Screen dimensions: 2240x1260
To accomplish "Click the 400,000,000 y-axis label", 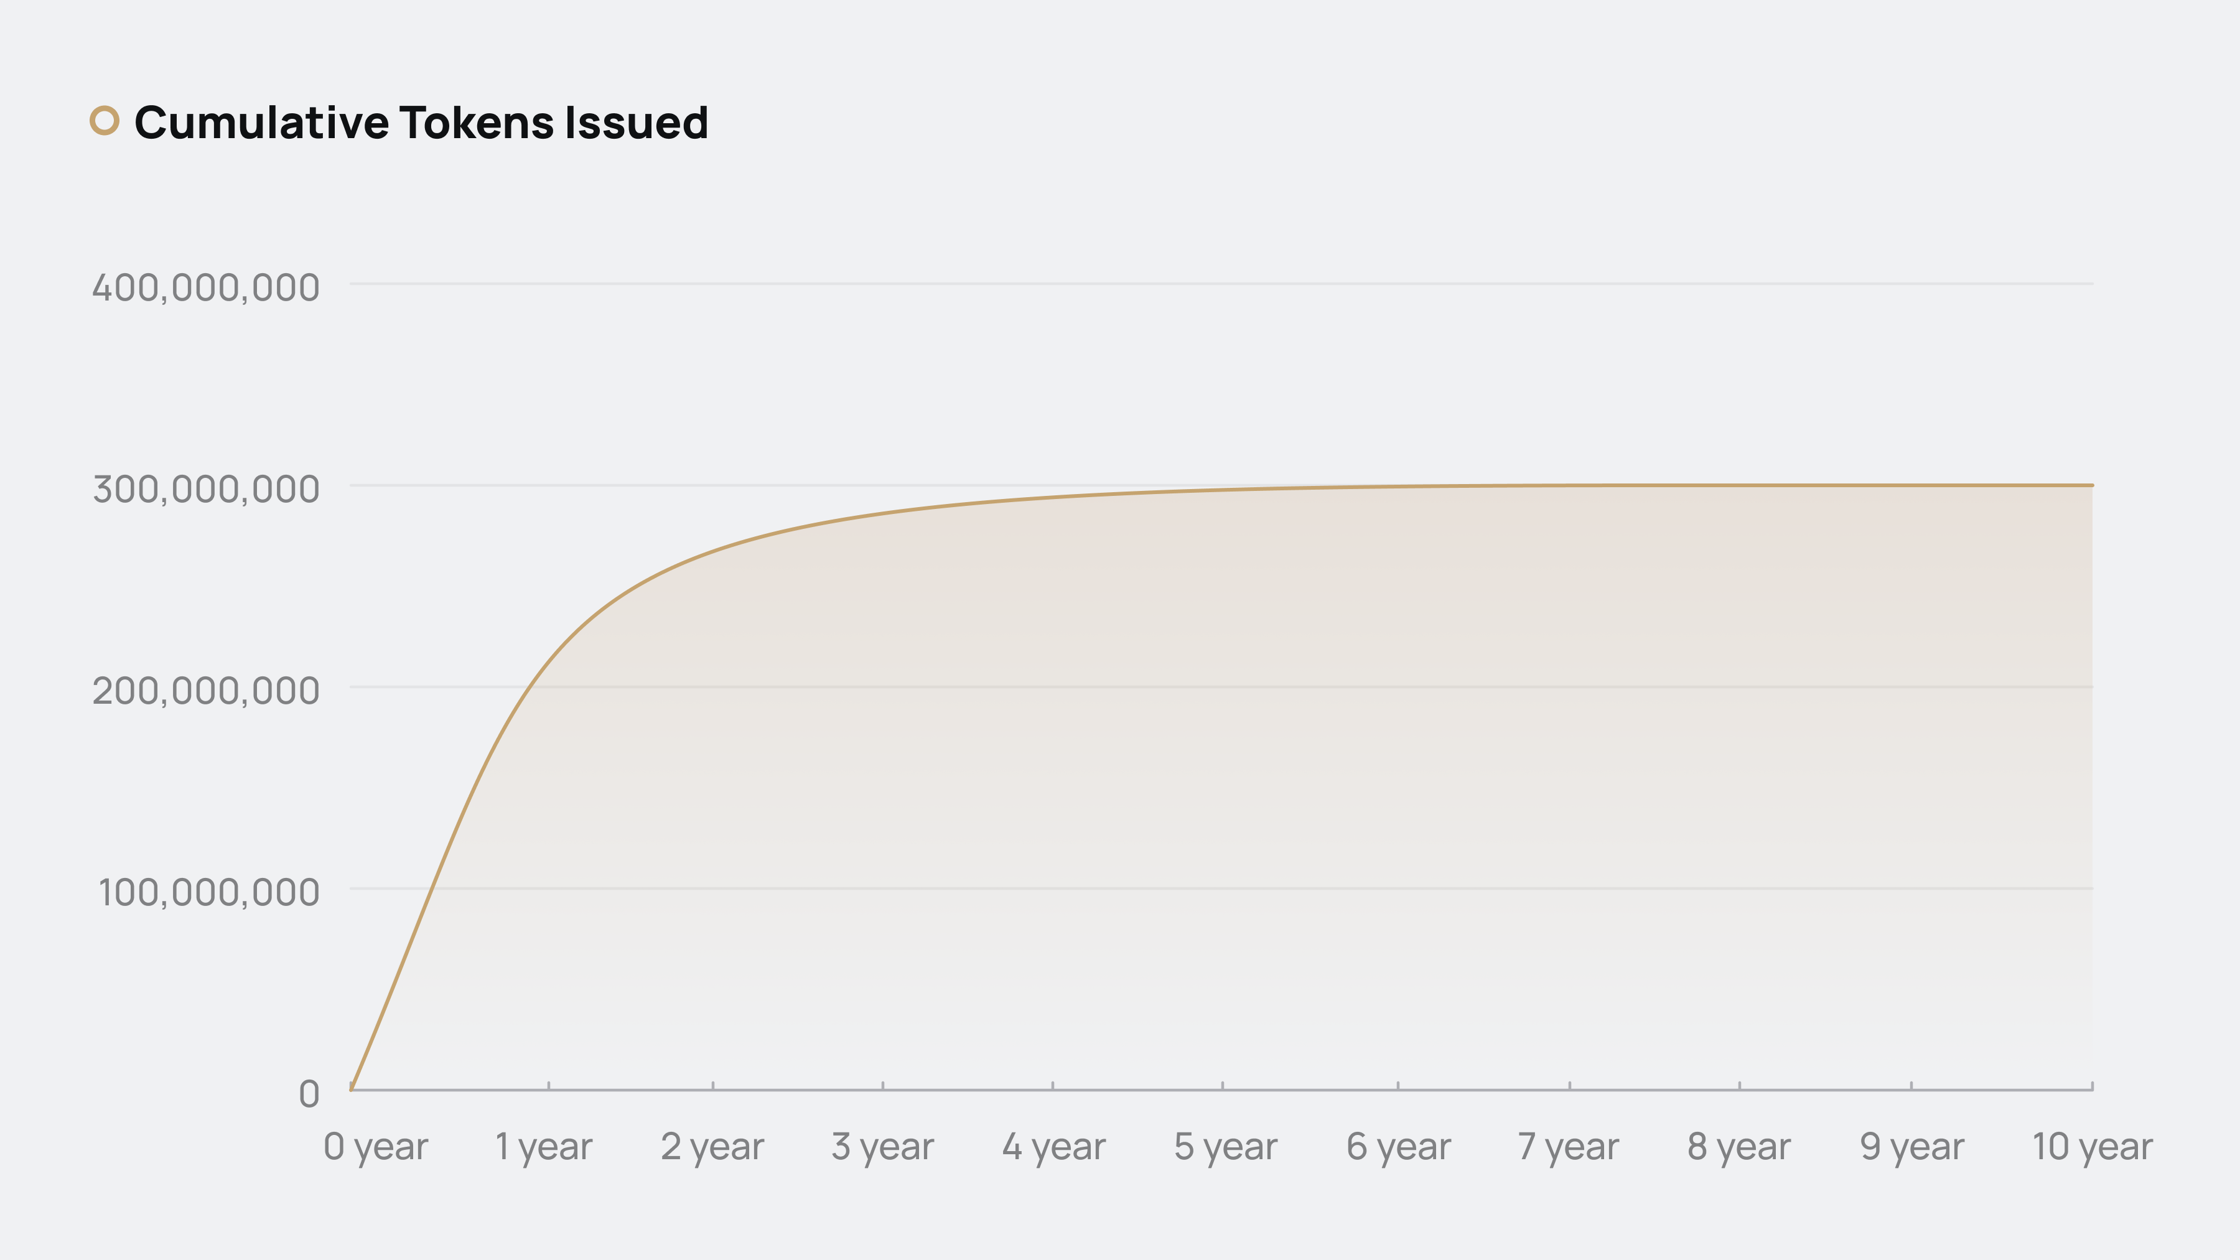I will (x=206, y=288).
